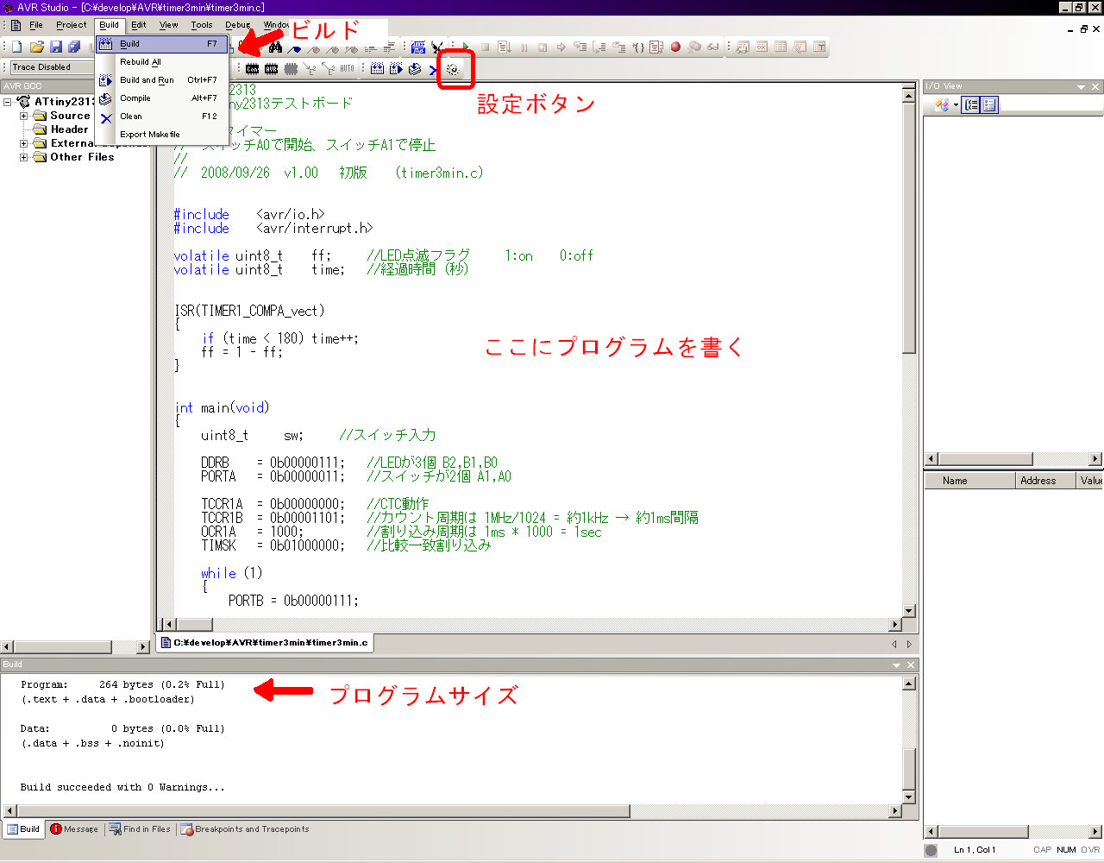The height and width of the screenshot is (863, 1104).
Task: Expand the External Dependencies tree node
Action: click(x=24, y=143)
